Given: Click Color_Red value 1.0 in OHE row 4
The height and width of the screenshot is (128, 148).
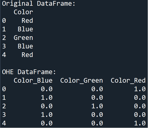Looking at the screenshot, I should [140, 123].
